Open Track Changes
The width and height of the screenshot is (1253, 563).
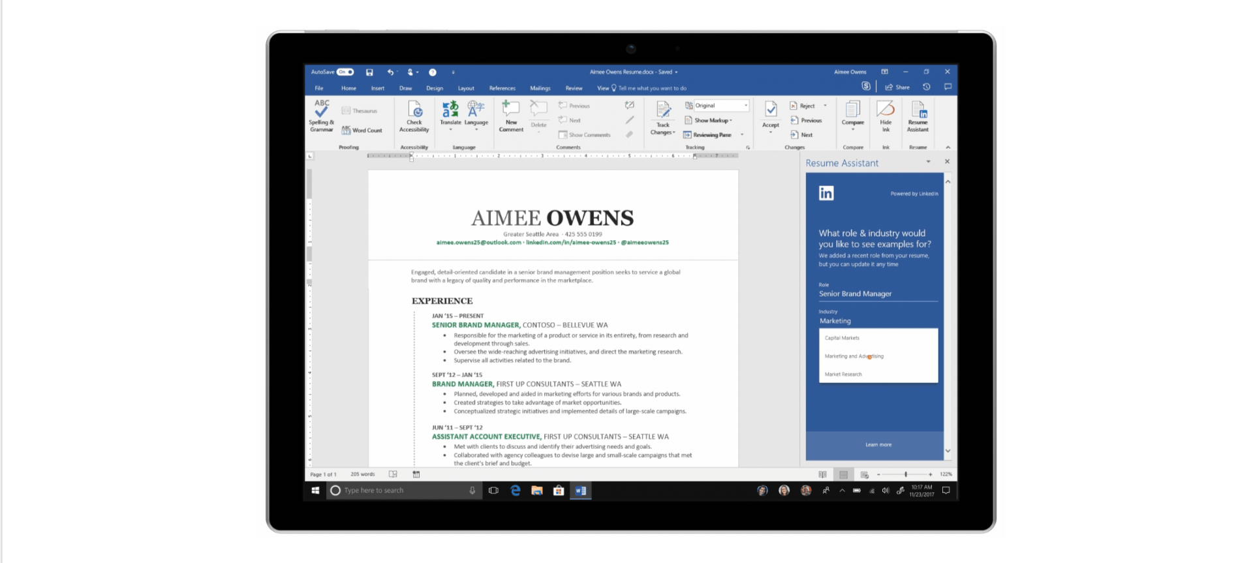pyautogui.click(x=662, y=119)
